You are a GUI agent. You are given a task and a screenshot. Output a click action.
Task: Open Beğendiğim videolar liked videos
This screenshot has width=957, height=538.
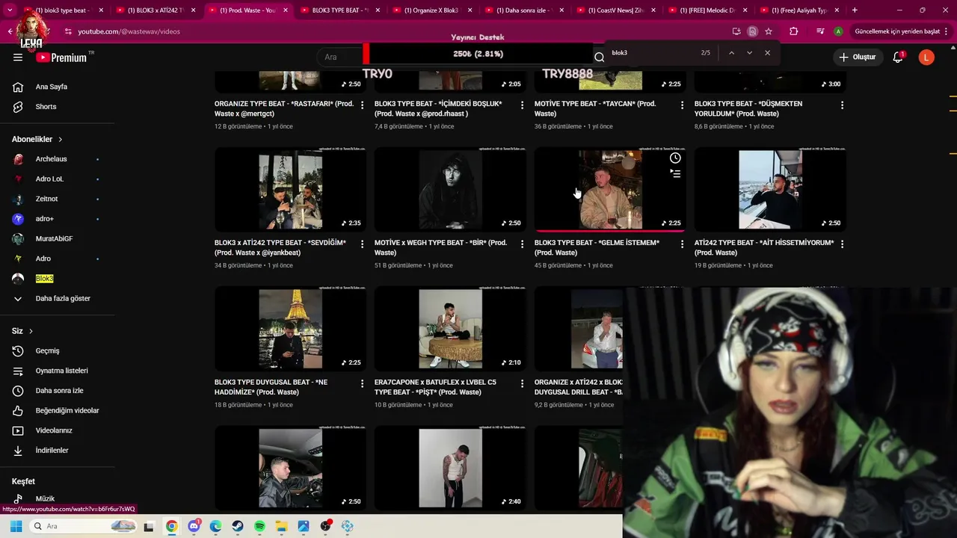(x=67, y=410)
